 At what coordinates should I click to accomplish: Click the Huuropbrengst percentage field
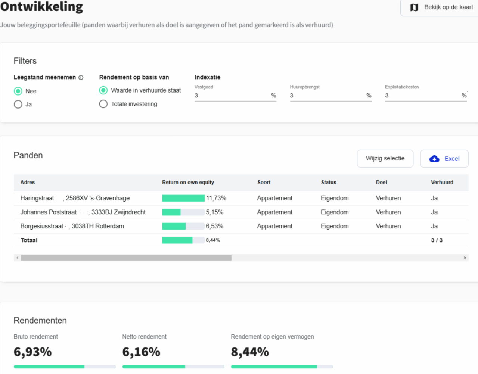coord(327,96)
